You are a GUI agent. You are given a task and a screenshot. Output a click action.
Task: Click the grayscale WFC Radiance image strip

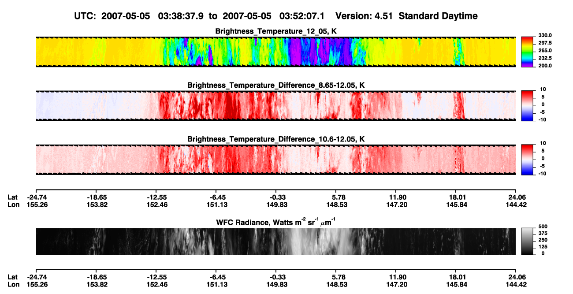pyautogui.click(x=275, y=241)
